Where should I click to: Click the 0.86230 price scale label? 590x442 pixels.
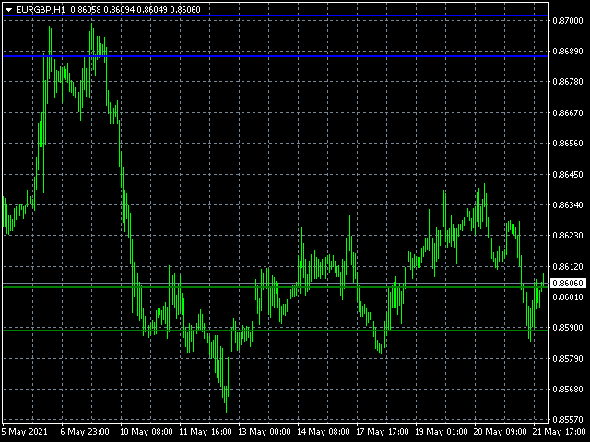(568, 236)
